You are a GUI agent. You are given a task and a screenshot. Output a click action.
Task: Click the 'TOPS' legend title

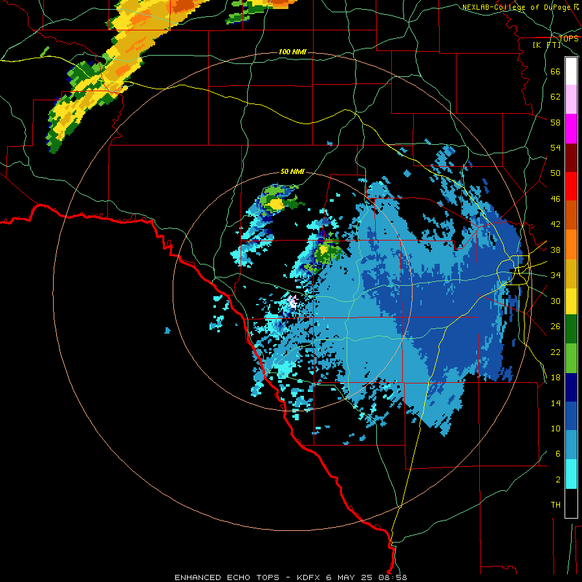pyautogui.click(x=568, y=39)
